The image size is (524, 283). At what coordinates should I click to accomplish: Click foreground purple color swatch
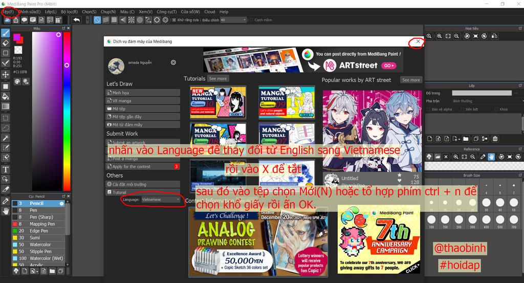(x=17, y=37)
